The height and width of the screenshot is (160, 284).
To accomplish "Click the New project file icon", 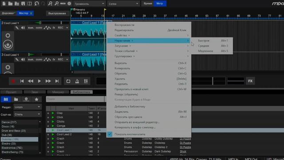I will pos(4,4).
